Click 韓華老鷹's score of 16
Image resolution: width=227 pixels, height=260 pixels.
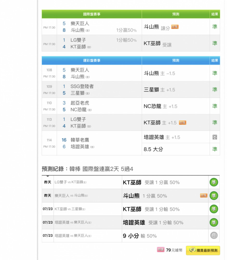click(64, 140)
